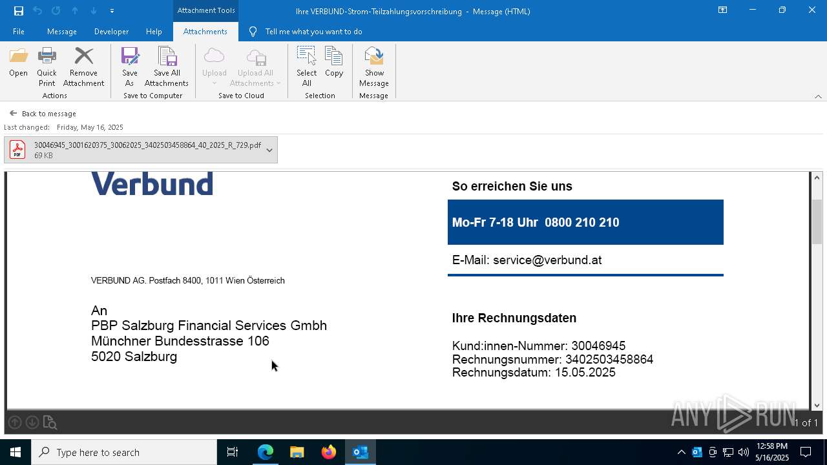Click the Rechnungsnummer line in the PDF
Image resolution: width=827 pixels, height=465 pixels.
click(552, 359)
